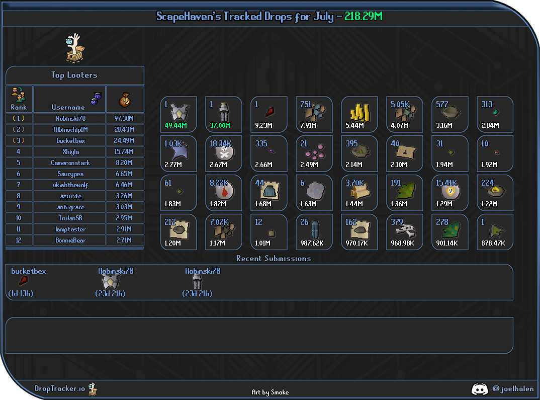
Task: Select Robinski78 in Top Looters
Action: point(70,119)
